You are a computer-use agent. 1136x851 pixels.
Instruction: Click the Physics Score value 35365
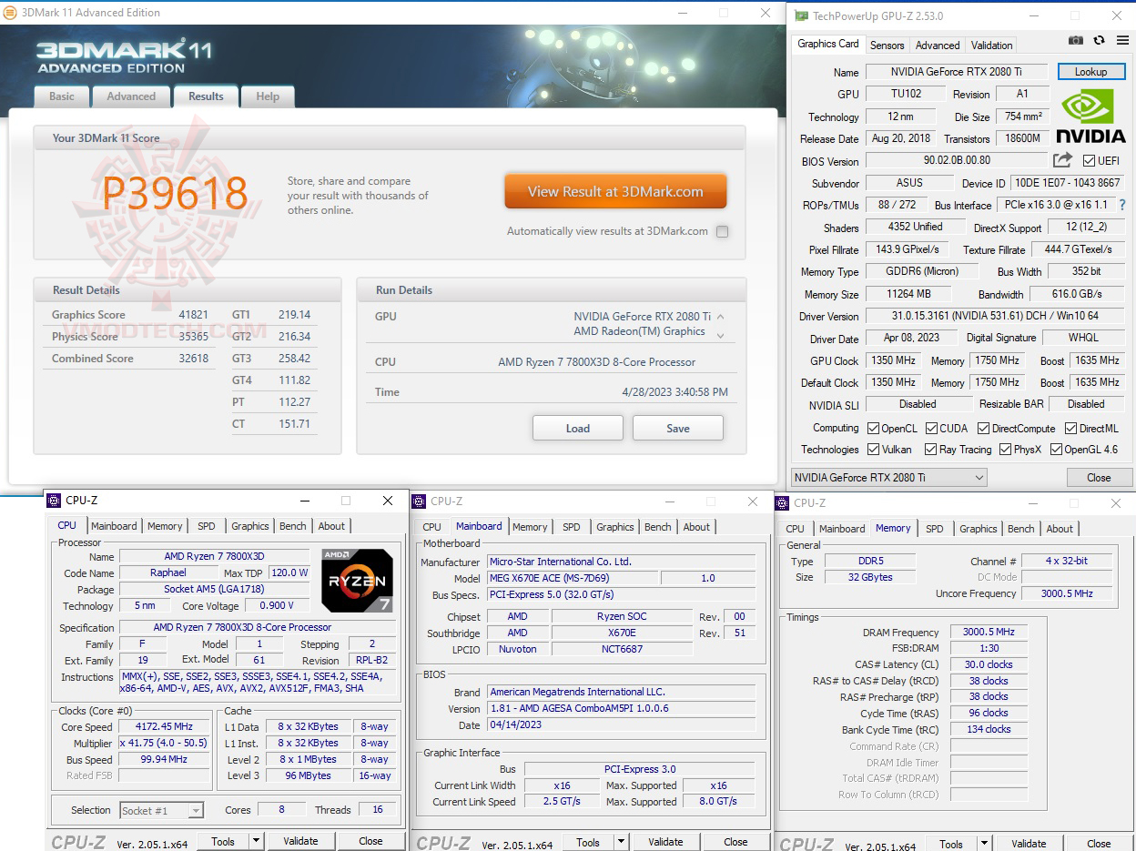[194, 337]
